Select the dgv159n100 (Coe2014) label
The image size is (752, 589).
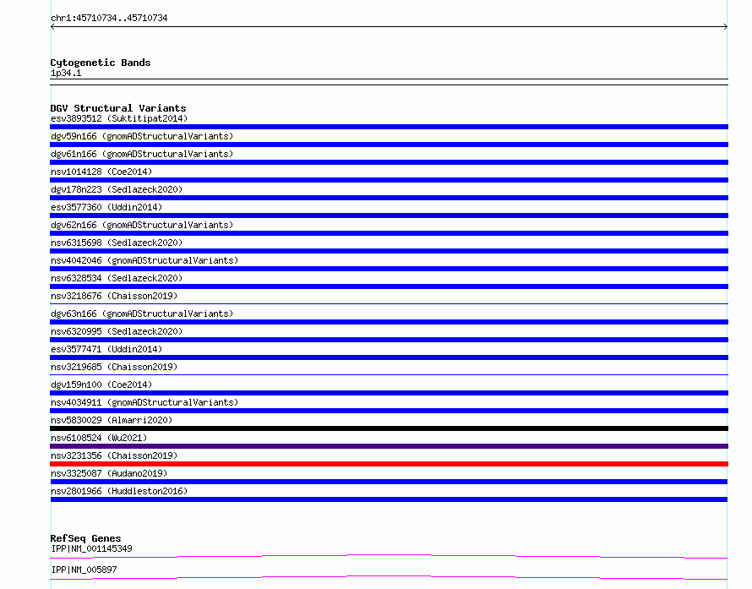(101, 384)
